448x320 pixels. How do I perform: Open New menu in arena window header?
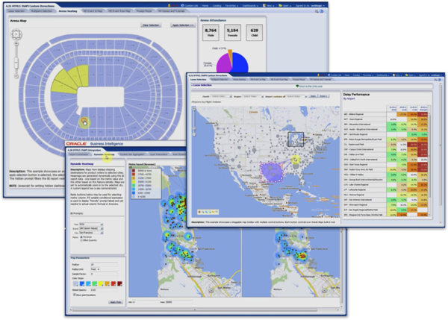(x=268, y=5)
